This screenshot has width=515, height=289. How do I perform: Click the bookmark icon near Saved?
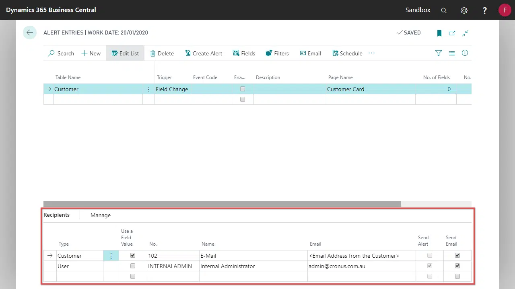pos(439,33)
